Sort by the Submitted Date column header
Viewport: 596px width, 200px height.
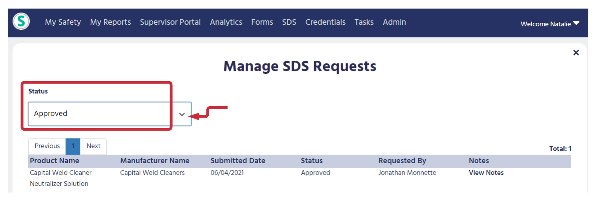pyautogui.click(x=238, y=161)
